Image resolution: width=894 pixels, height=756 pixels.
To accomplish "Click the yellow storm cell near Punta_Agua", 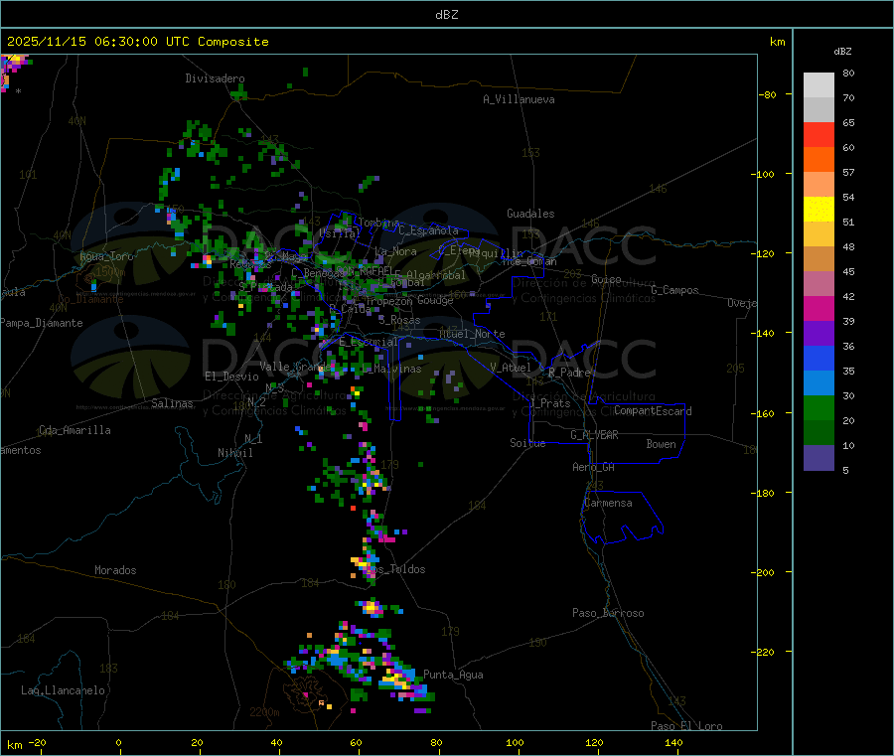I will [x=397, y=680].
